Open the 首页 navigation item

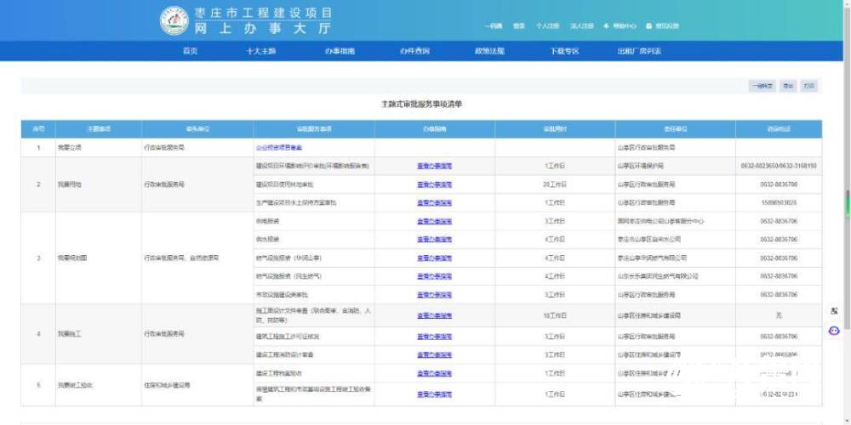[190, 52]
